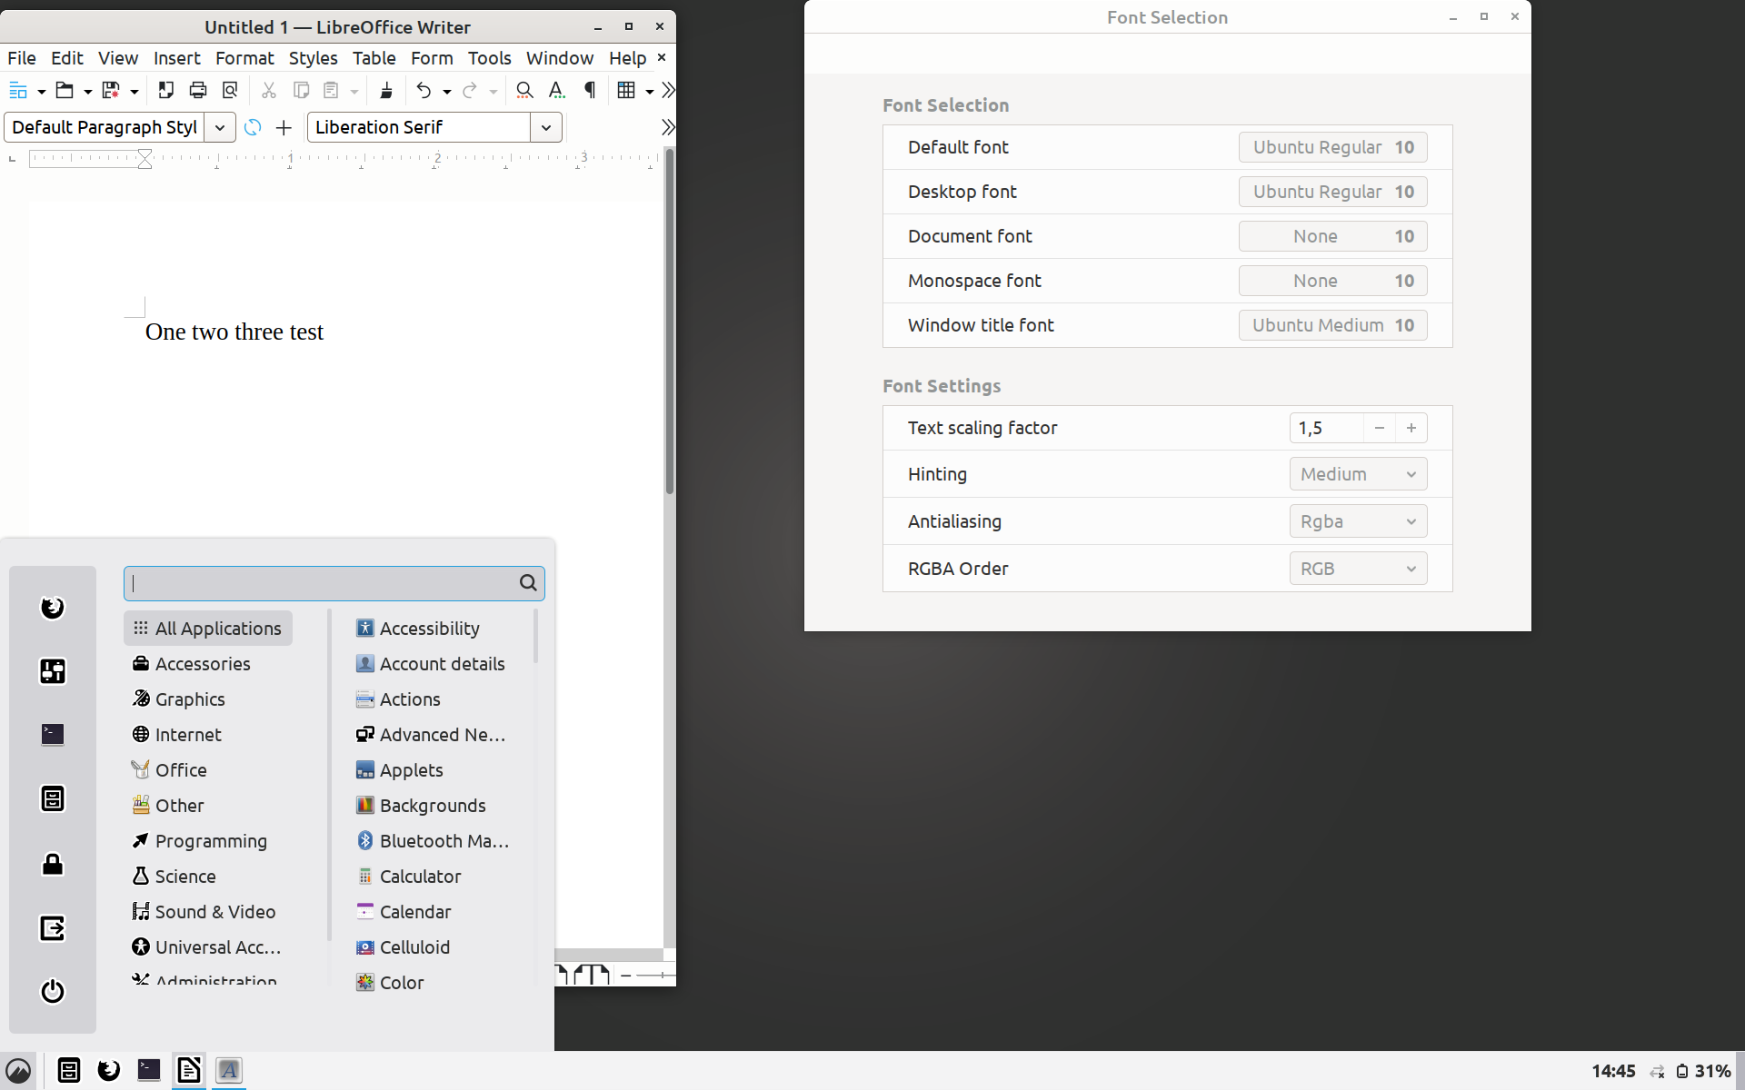
Task: Decrease text scaling factor with minus
Action: 1379,428
